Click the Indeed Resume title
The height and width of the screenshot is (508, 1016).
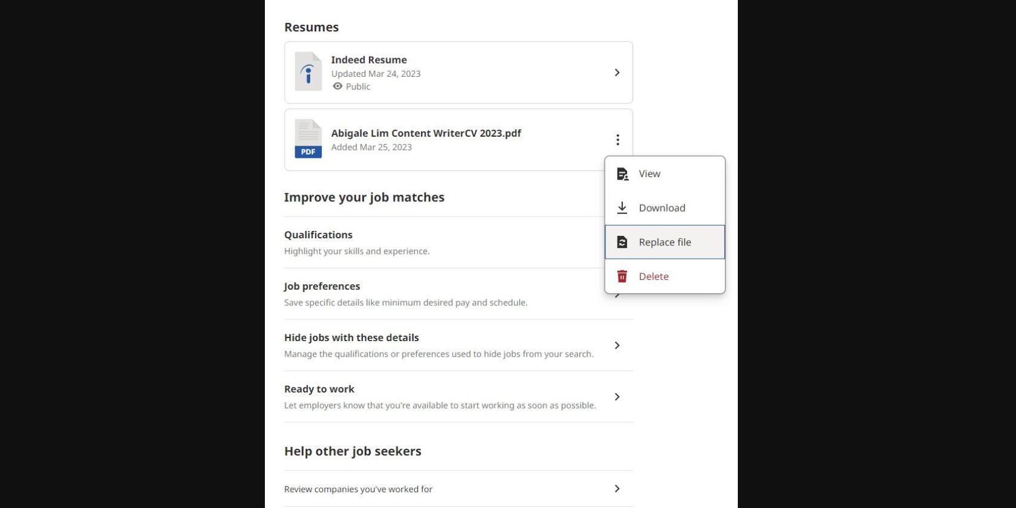369,60
